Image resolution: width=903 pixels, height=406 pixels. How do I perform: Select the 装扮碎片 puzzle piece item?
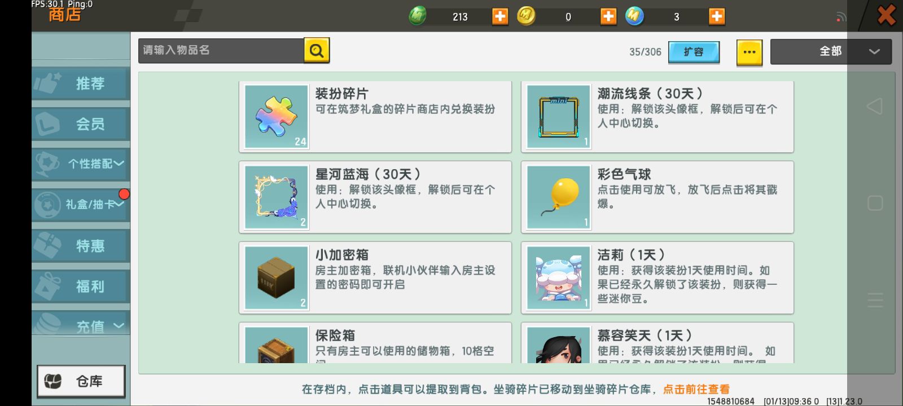click(x=375, y=117)
